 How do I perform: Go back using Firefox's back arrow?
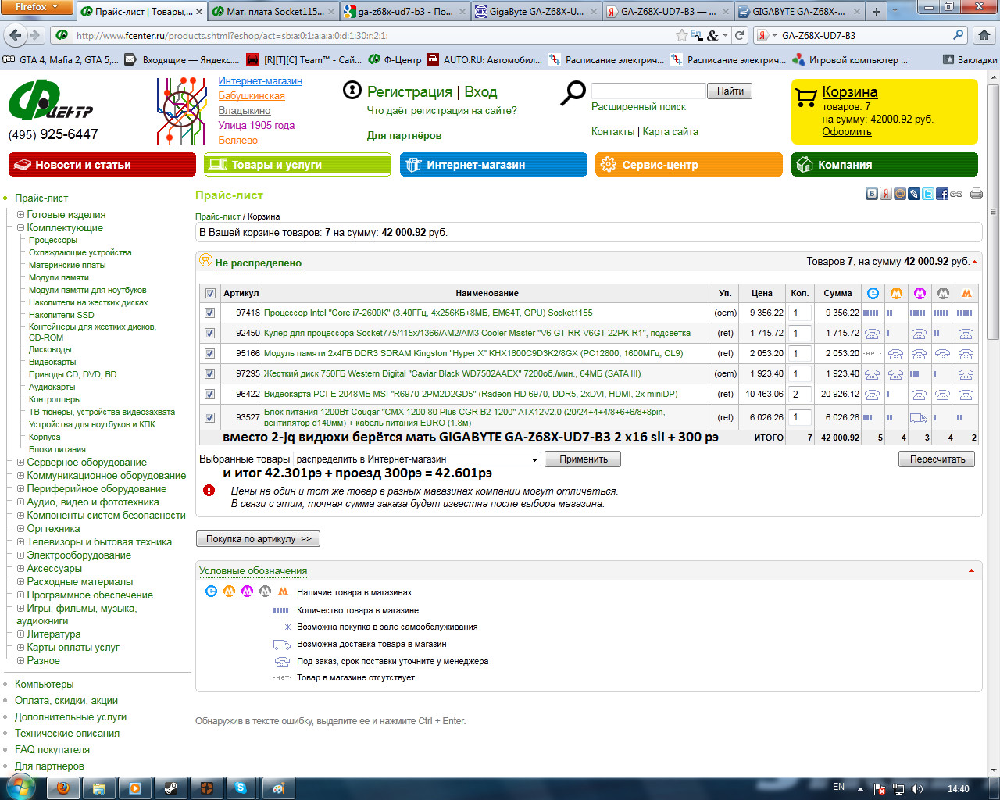pyautogui.click(x=15, y=35)
